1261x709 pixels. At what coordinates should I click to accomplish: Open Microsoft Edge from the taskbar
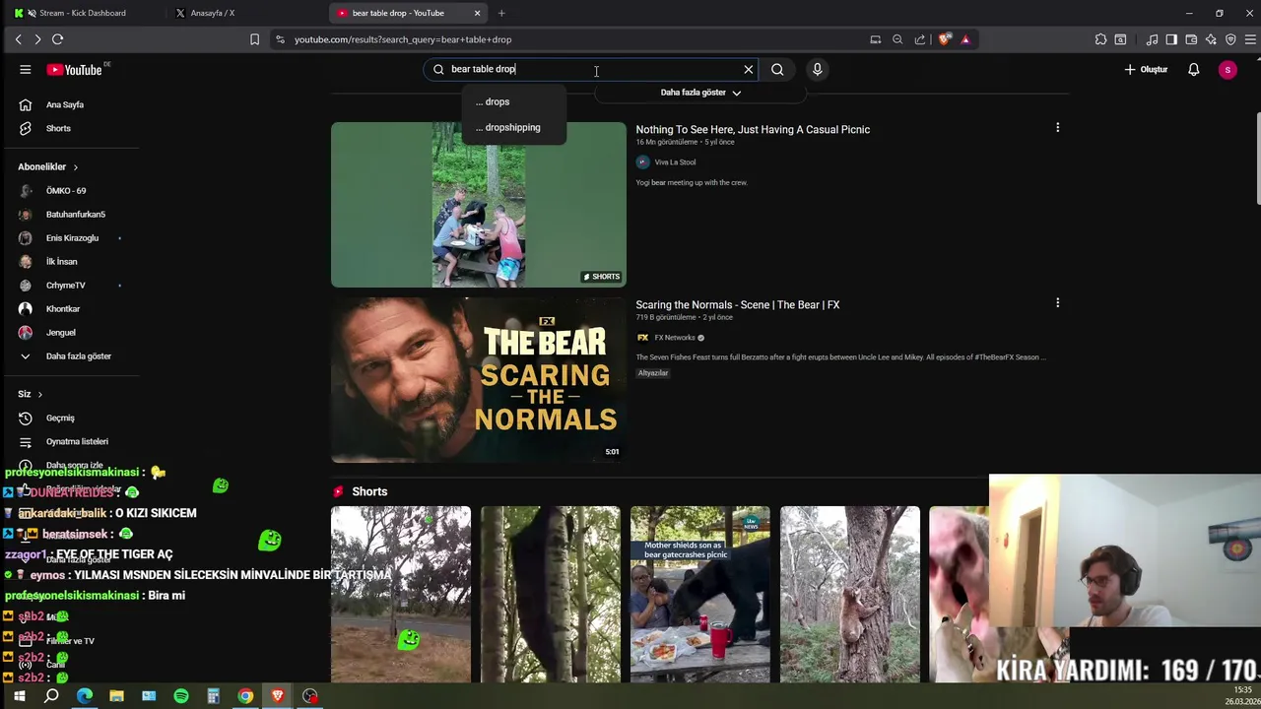[x=84, y=696]
